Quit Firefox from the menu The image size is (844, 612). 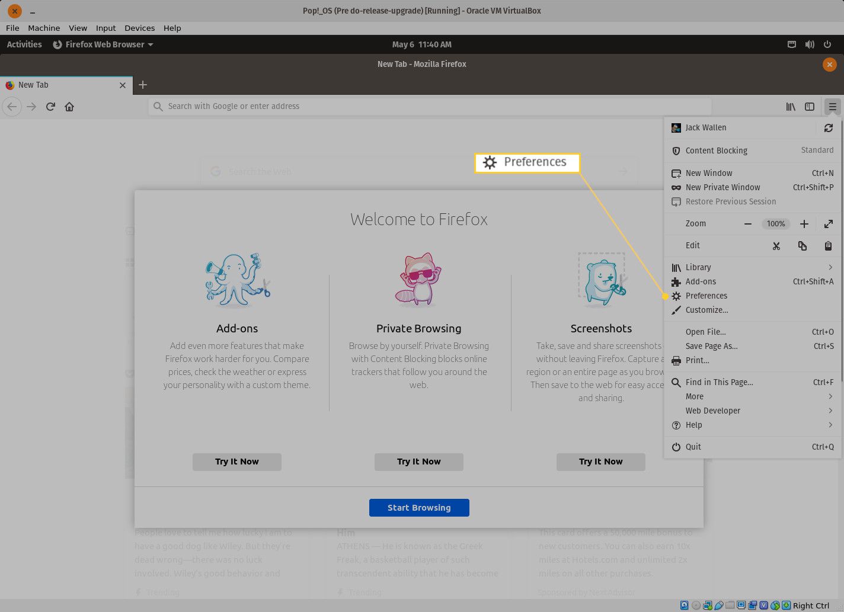pyautogui.click(x=753, y=447)
